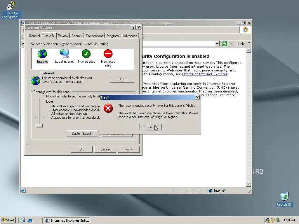
Task: Click the "Low" security level label
Action: point(50,101)
